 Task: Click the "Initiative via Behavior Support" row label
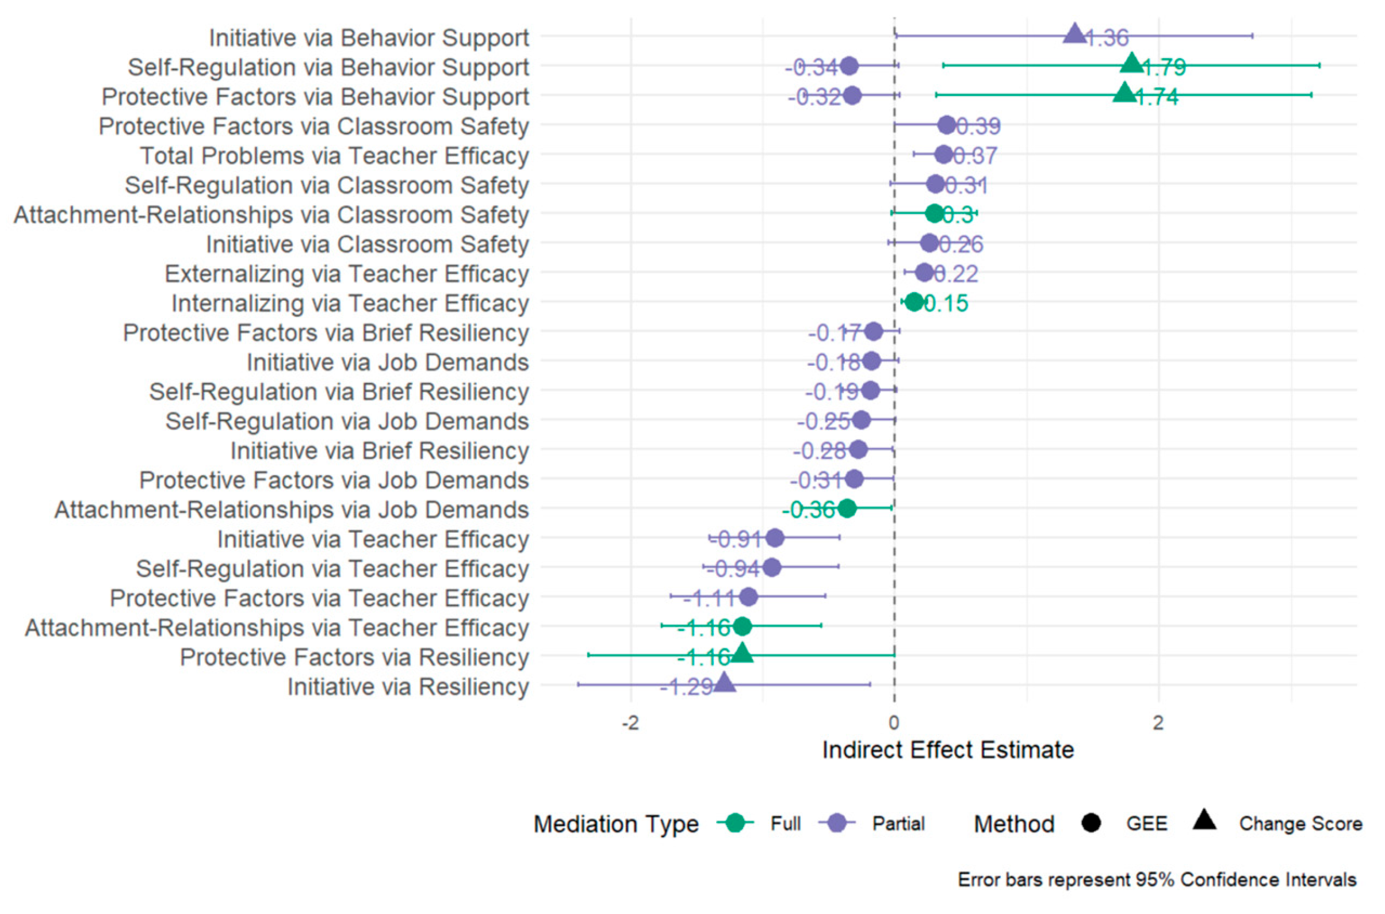pyautogui.click(x=369, y=38)
